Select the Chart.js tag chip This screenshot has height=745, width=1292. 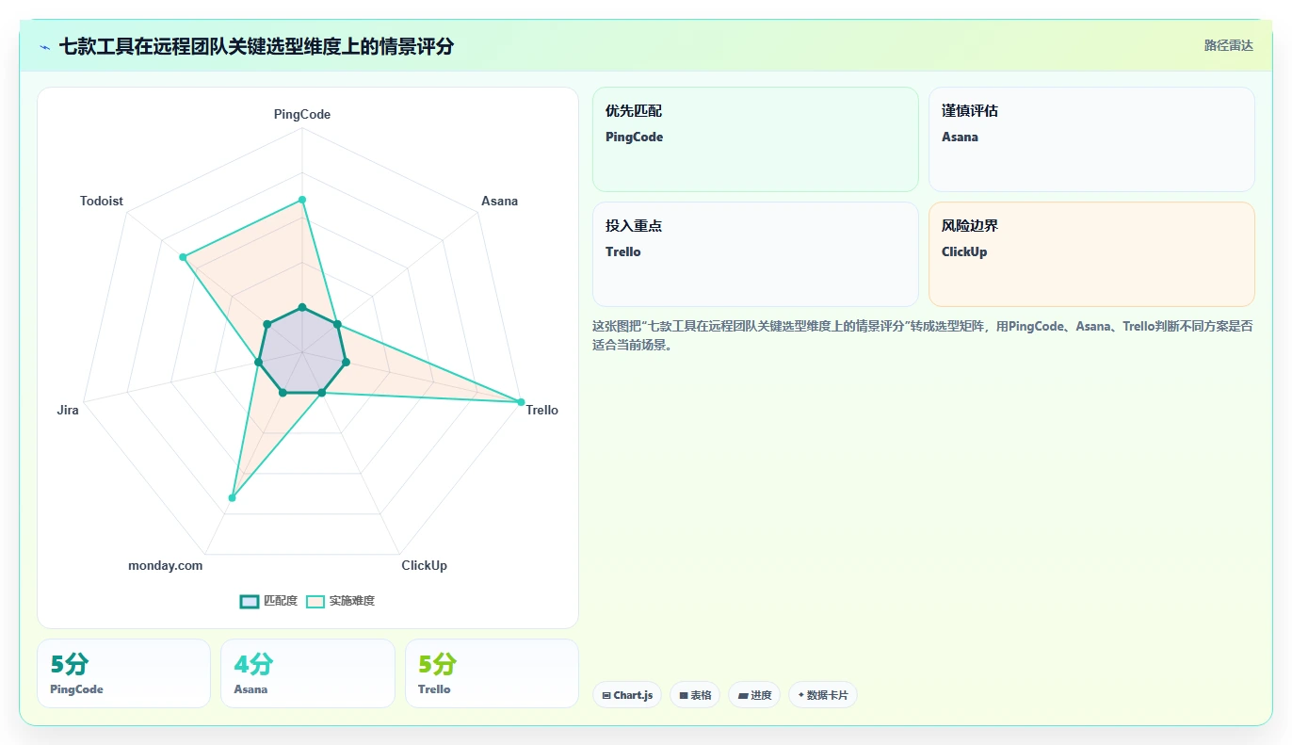tap(627, 695)
